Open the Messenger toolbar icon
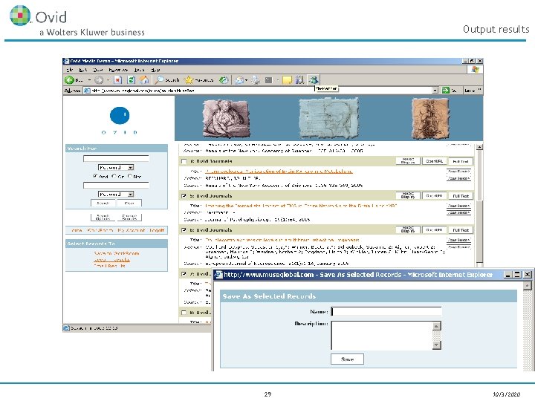The width and height of the screenshot is (535, 401). point(314,80)
